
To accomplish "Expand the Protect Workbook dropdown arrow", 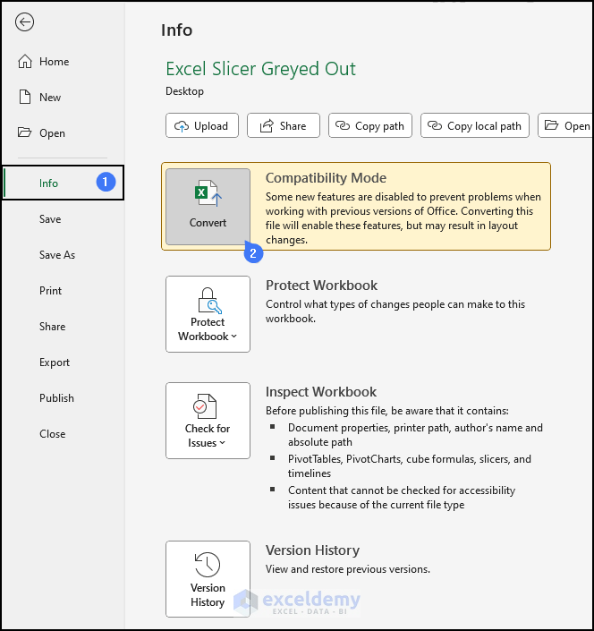I will 234,337.
